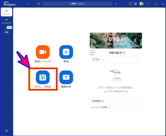Open the Schedule calendar icon button
This screenshot has width=166, height=136.
pos(43,77)
